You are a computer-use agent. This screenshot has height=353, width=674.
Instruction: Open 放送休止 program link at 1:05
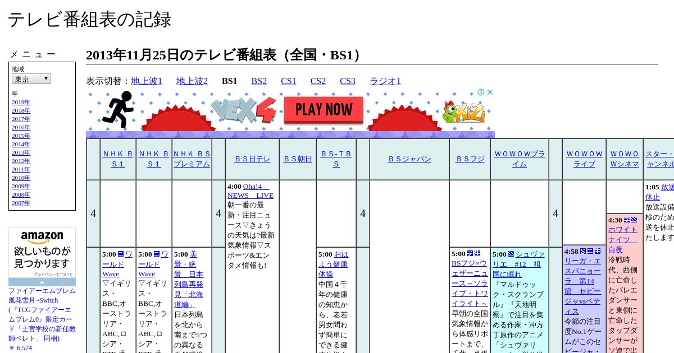pos(659,192)
